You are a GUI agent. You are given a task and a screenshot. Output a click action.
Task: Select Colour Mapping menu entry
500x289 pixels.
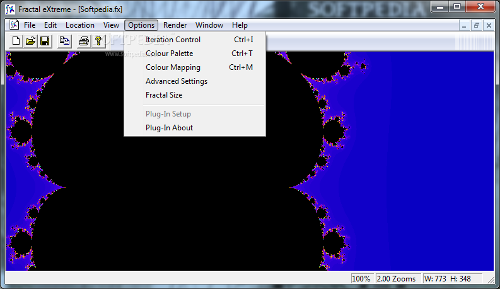pyautogui.click(x=195, y=67)
